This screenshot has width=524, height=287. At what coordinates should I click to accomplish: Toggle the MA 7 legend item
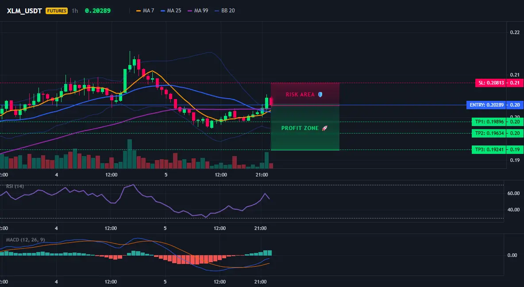coord(145,11)
